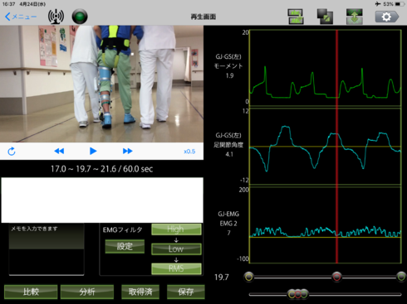Image resolution: width=407 pixels, height=304 pixels.
Task: Tap the 取得済 button
Action: point(140,292)
